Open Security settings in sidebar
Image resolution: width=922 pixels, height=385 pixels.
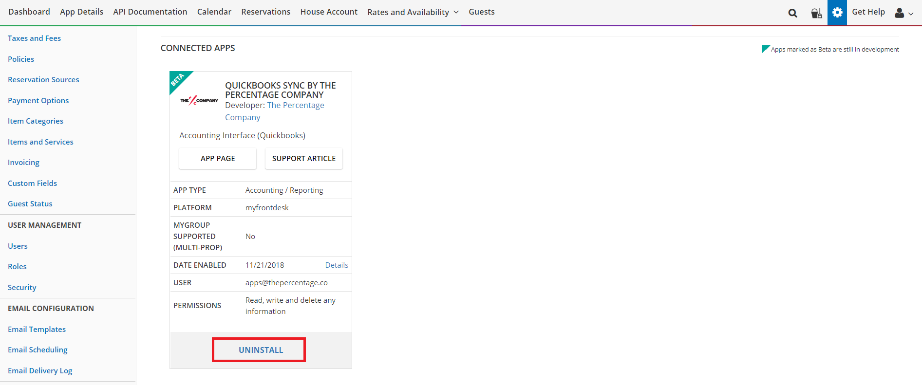pos(22,288)
